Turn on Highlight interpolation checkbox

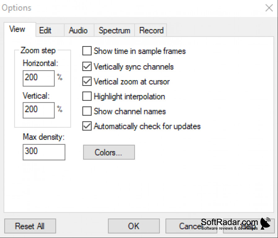click(87, 96)
